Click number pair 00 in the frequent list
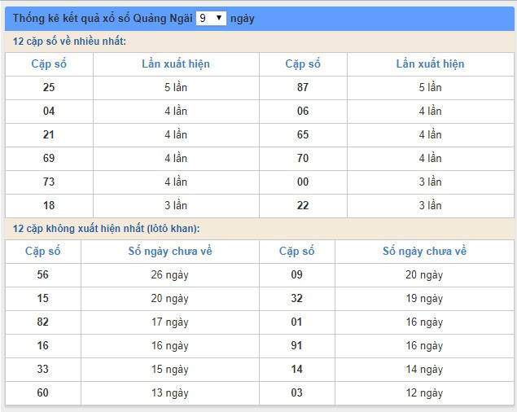 [x=303, y=182]
